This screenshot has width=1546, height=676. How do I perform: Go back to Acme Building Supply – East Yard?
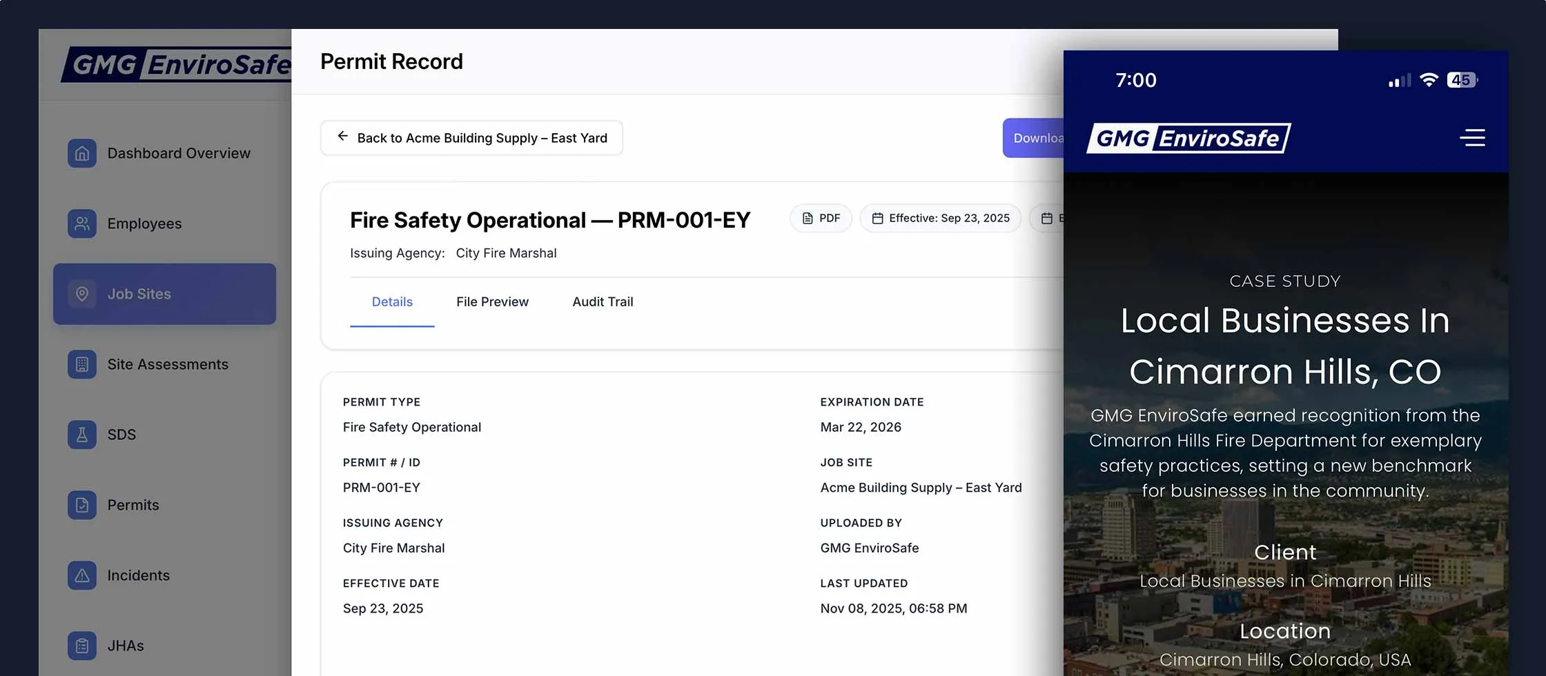(471, 138)
